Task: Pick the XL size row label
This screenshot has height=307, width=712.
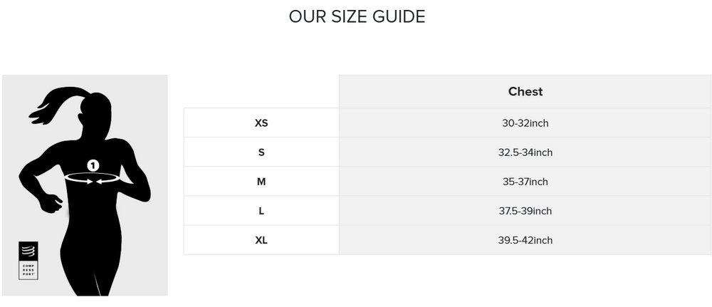Action: pyautogui.click(x=261, y=240)
